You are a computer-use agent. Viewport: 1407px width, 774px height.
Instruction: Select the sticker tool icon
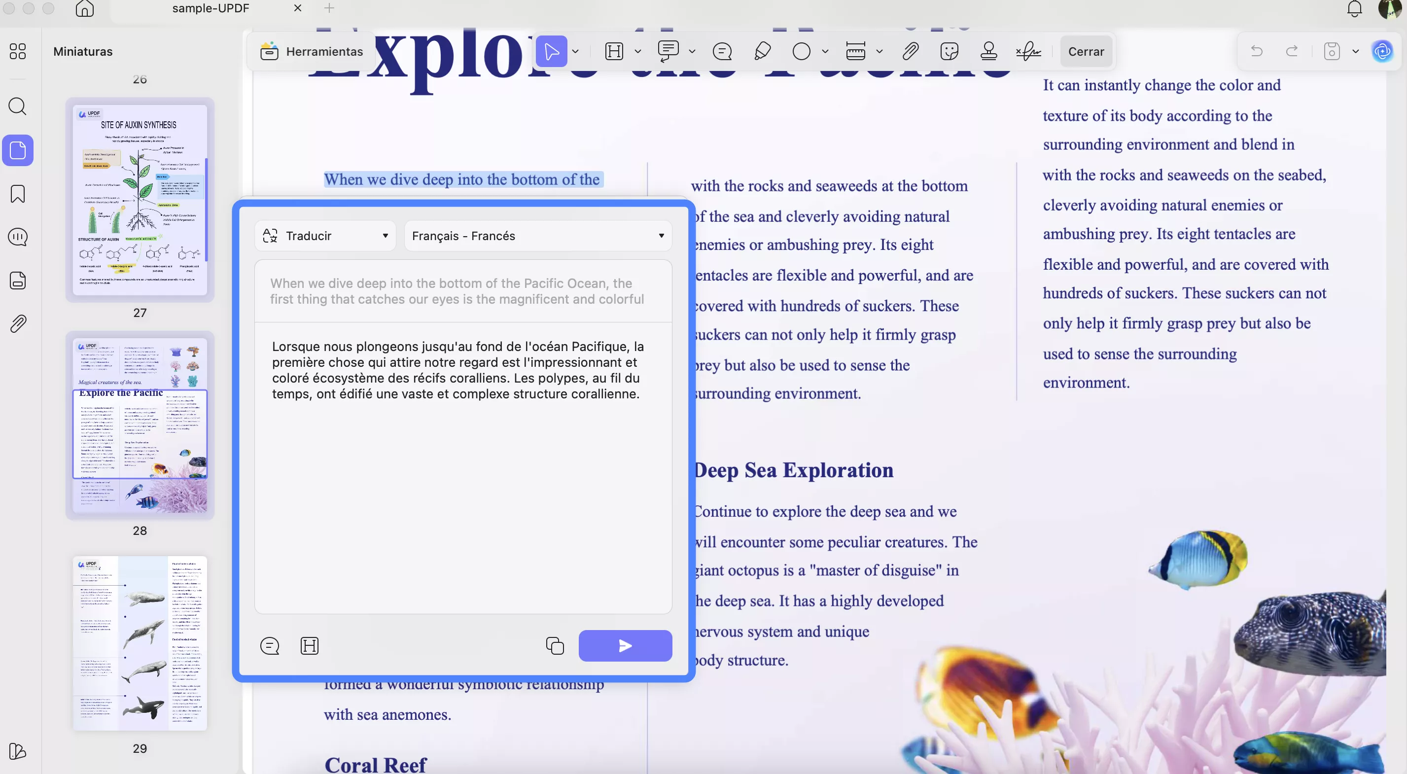point(950,51)
